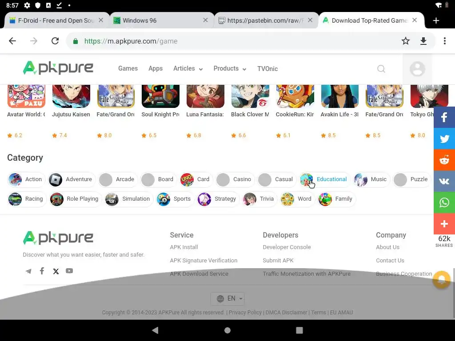Screen dimensions: 455x341
Task: Open downloads via the download arrow icon
Action: [423, 41]
